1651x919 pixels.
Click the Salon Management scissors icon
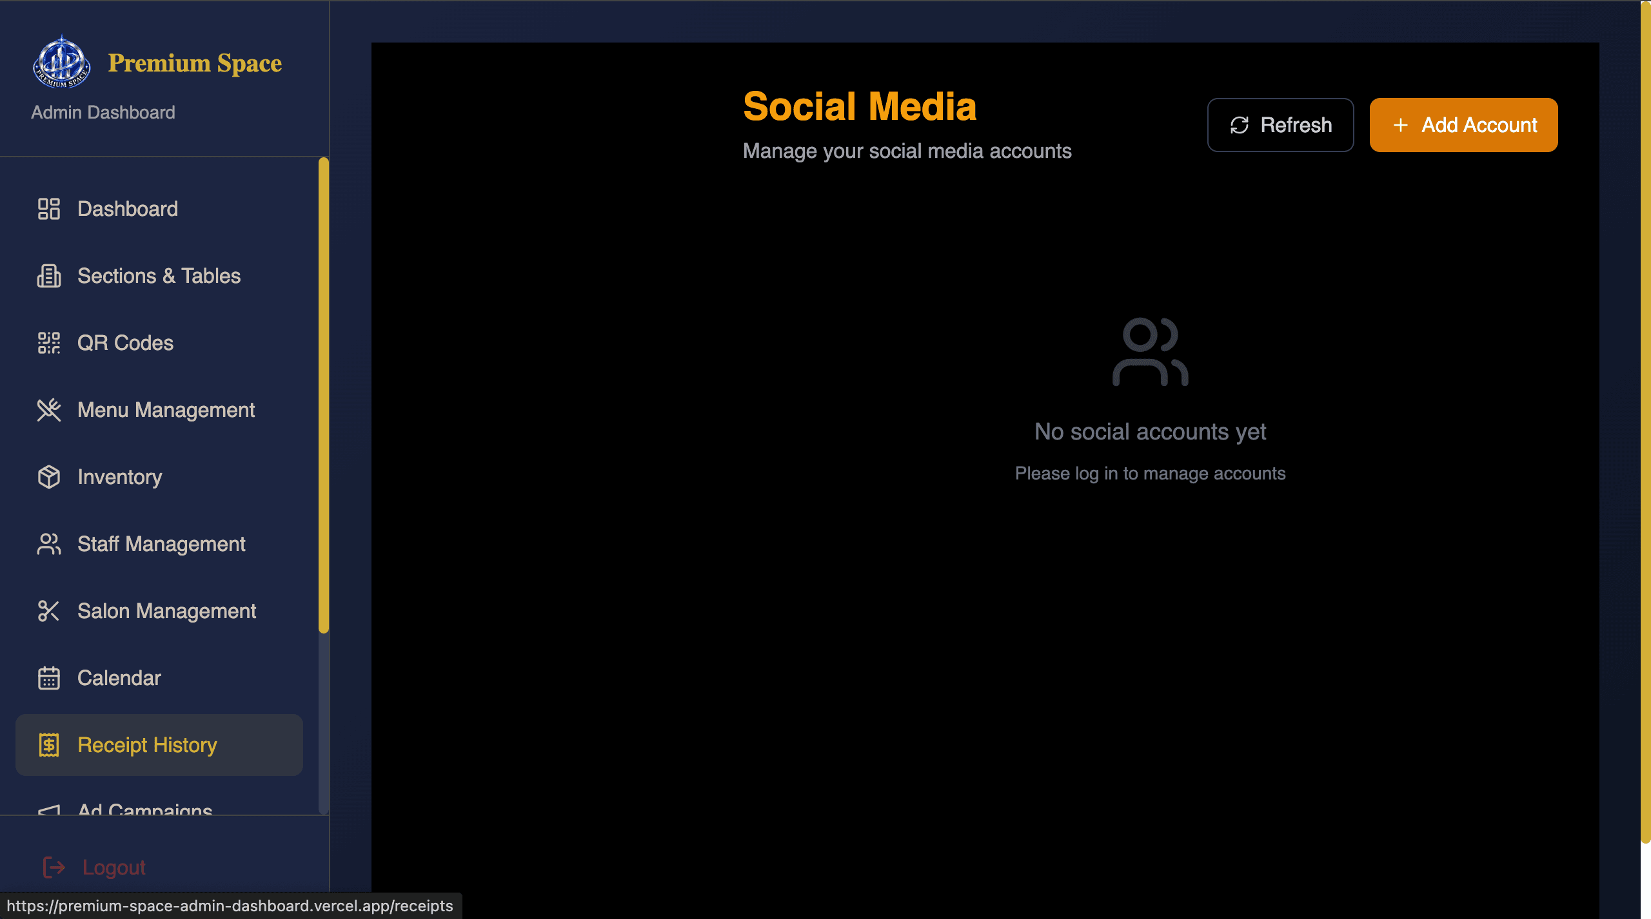tap(49, 611)
